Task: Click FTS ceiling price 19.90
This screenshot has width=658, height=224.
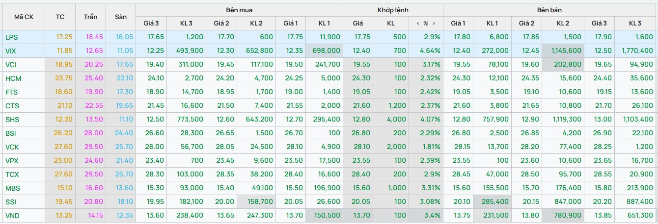Action: pos(95,92)
